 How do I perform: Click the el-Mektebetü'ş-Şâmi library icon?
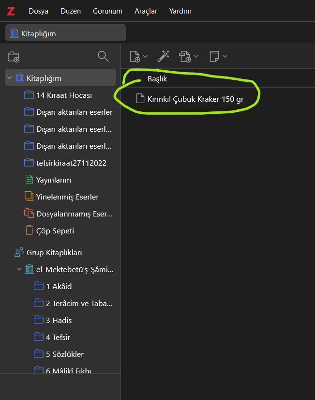click(x=30, y=269)
